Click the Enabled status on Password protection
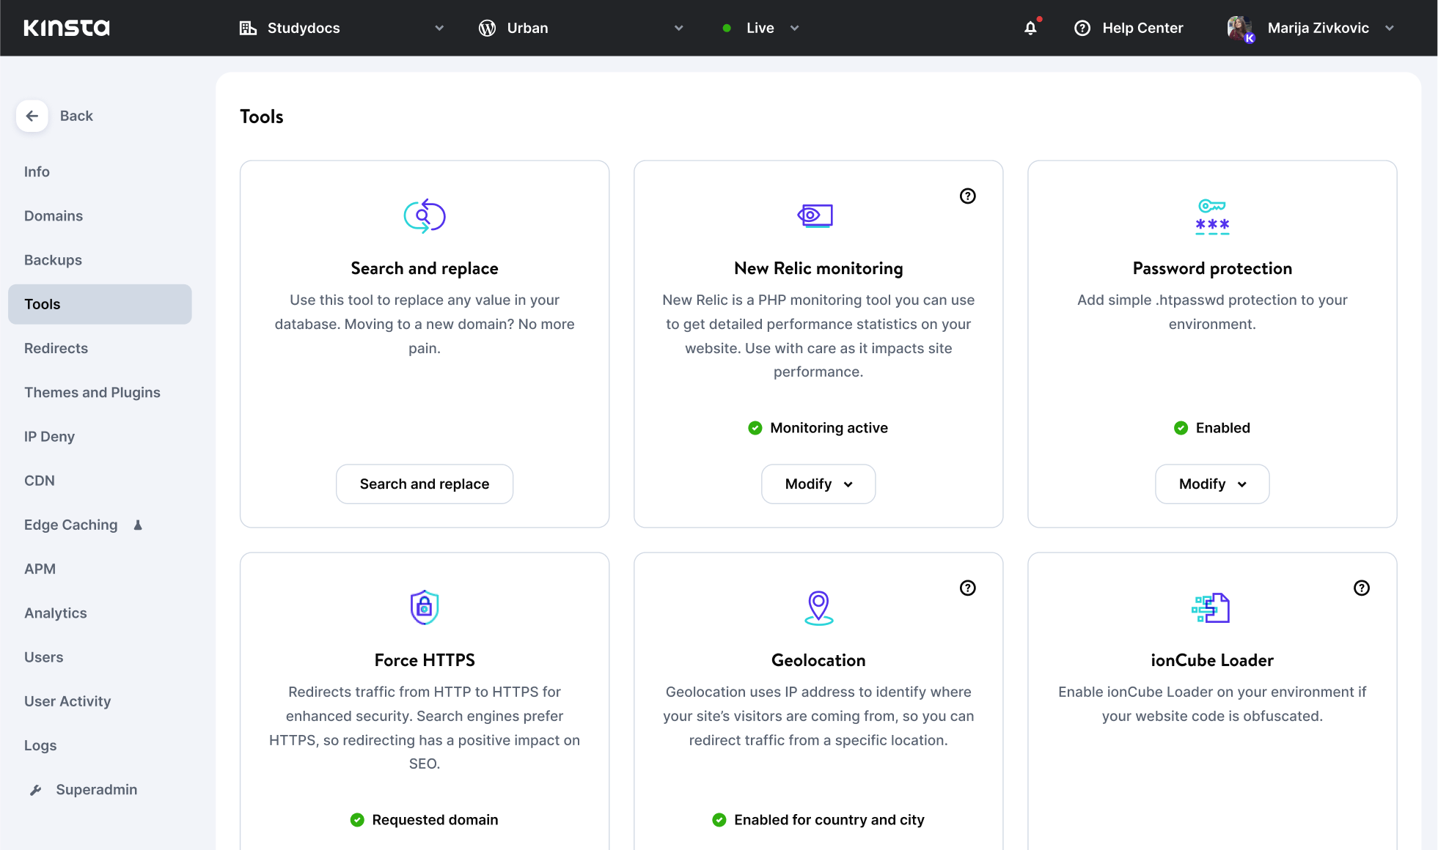 tap(1211, 428)
